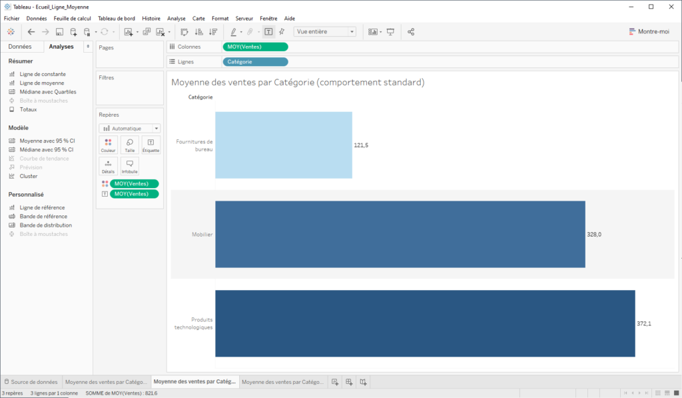Toggle the fix axes pin icon
This screenshot has height=398, width=682.
coord(282,32)
